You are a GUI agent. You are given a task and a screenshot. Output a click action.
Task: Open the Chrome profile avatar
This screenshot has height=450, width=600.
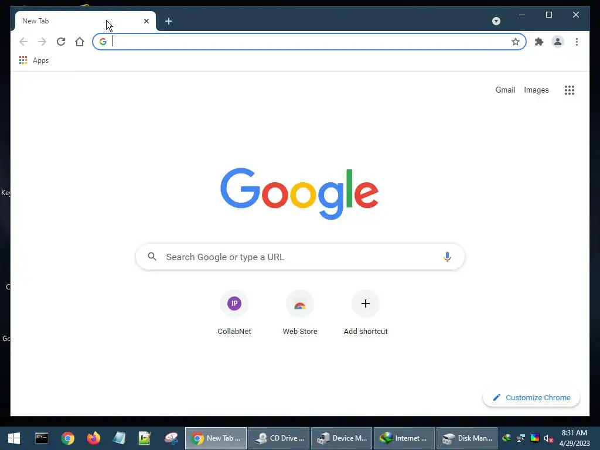pos(558,42)
